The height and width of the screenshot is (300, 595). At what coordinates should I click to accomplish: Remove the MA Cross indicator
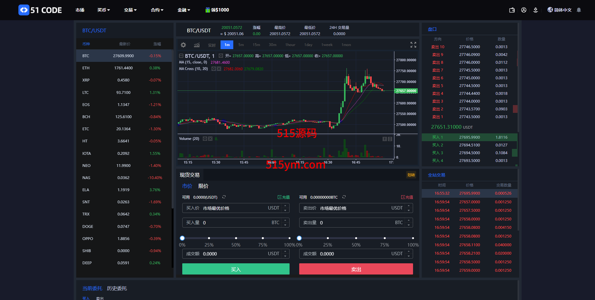click(219, 69)
